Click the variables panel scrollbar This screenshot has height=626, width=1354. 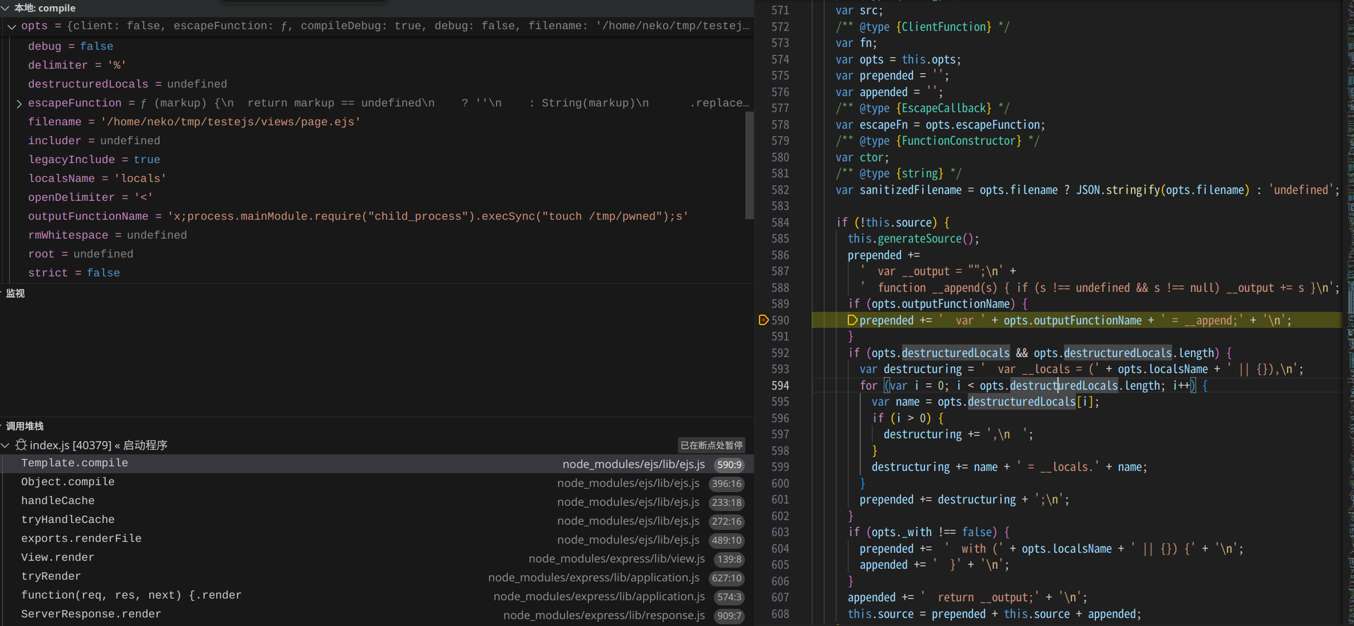click(x=749, y=165)
